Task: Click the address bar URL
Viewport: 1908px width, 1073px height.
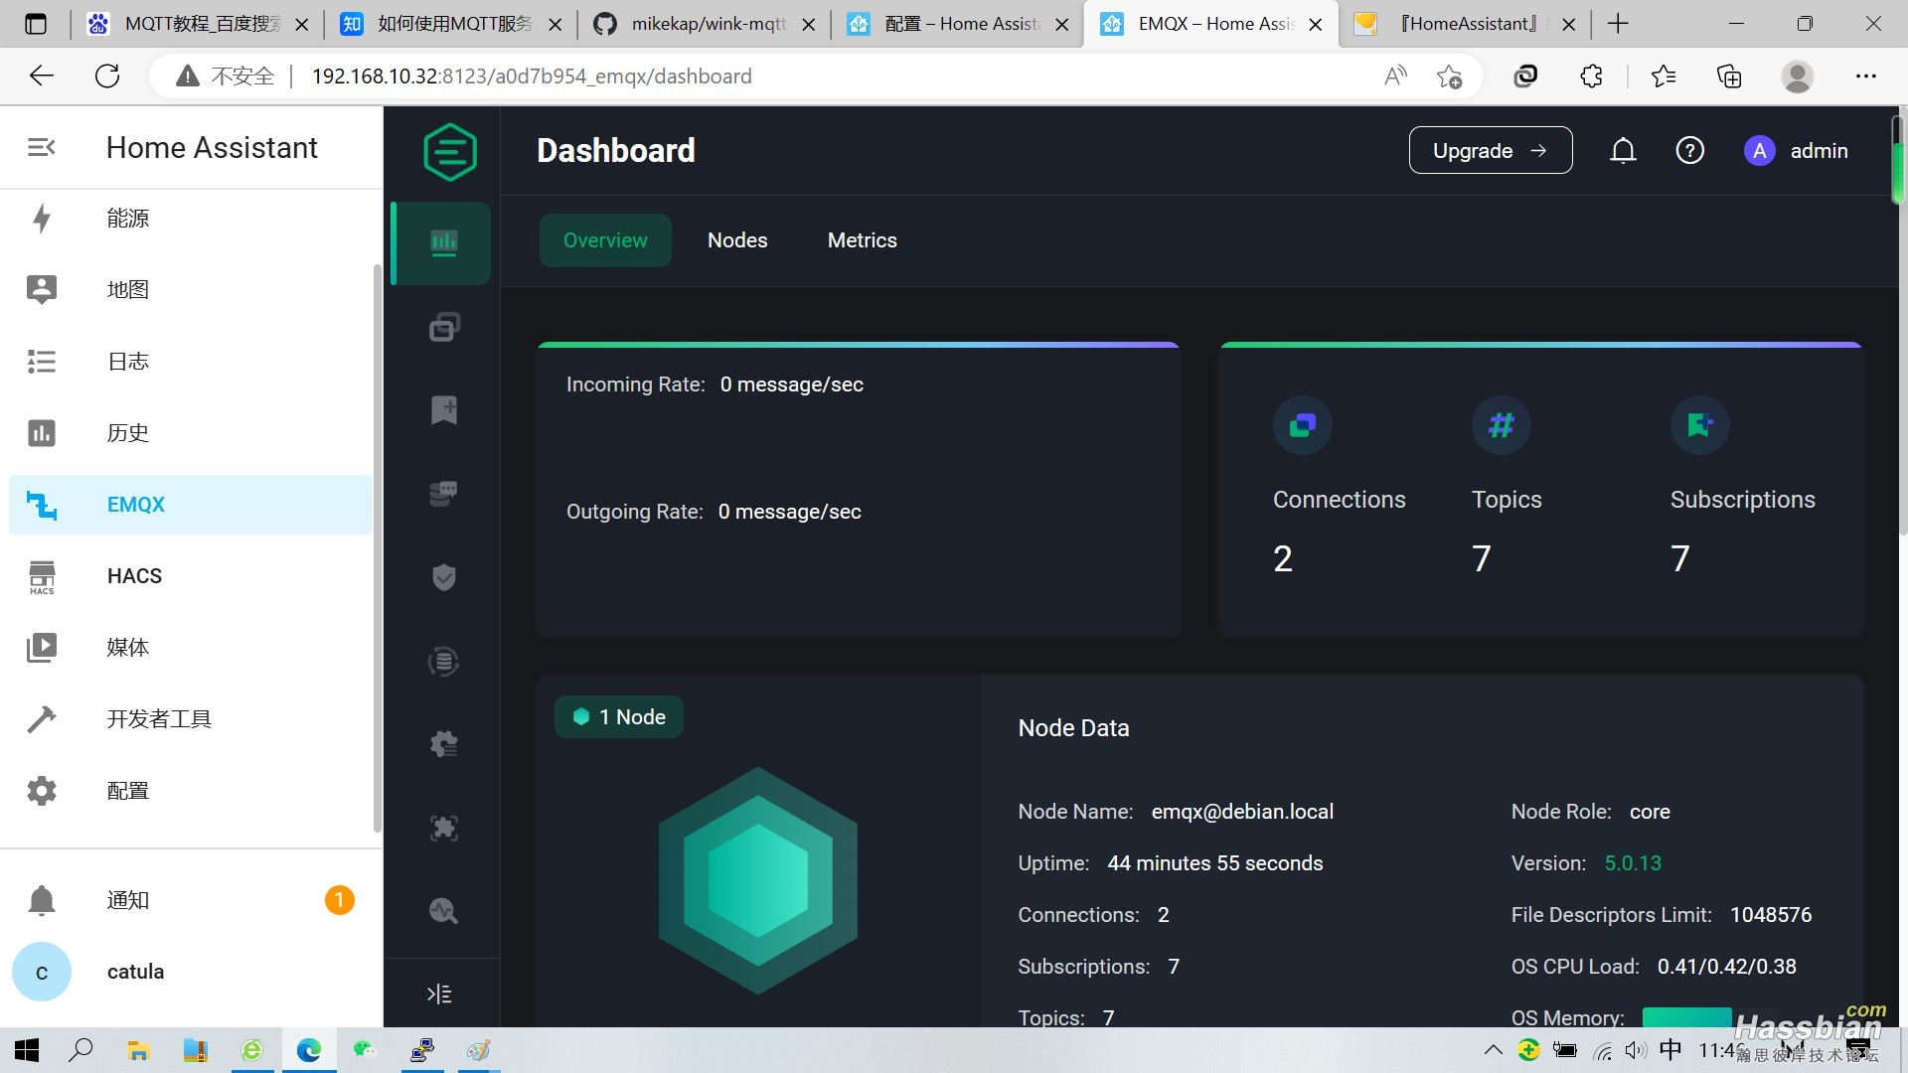Action: 532,77
